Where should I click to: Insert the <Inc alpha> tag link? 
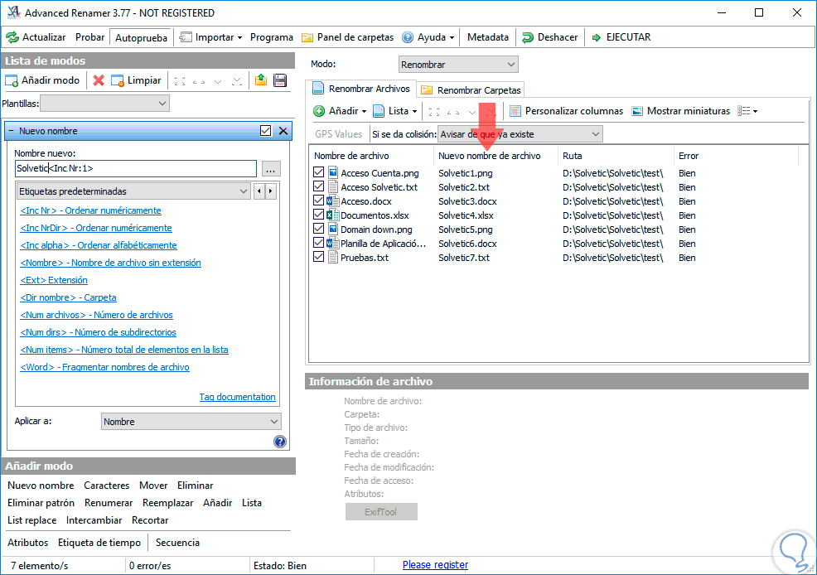coord(99,245)
